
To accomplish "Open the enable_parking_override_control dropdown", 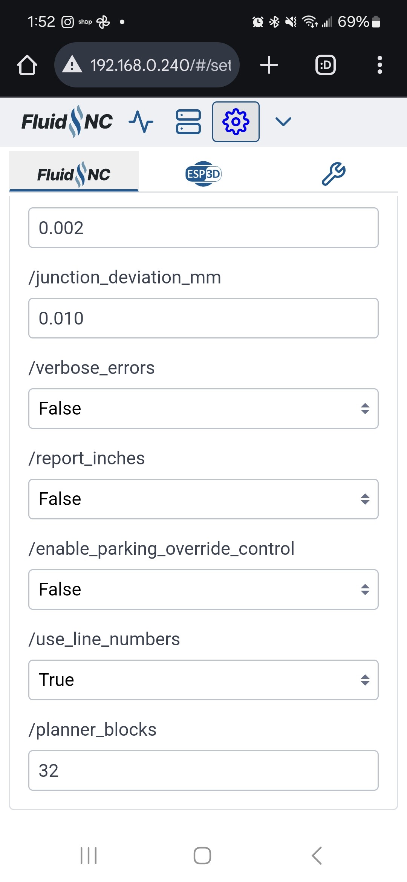I will coord(203,590).
